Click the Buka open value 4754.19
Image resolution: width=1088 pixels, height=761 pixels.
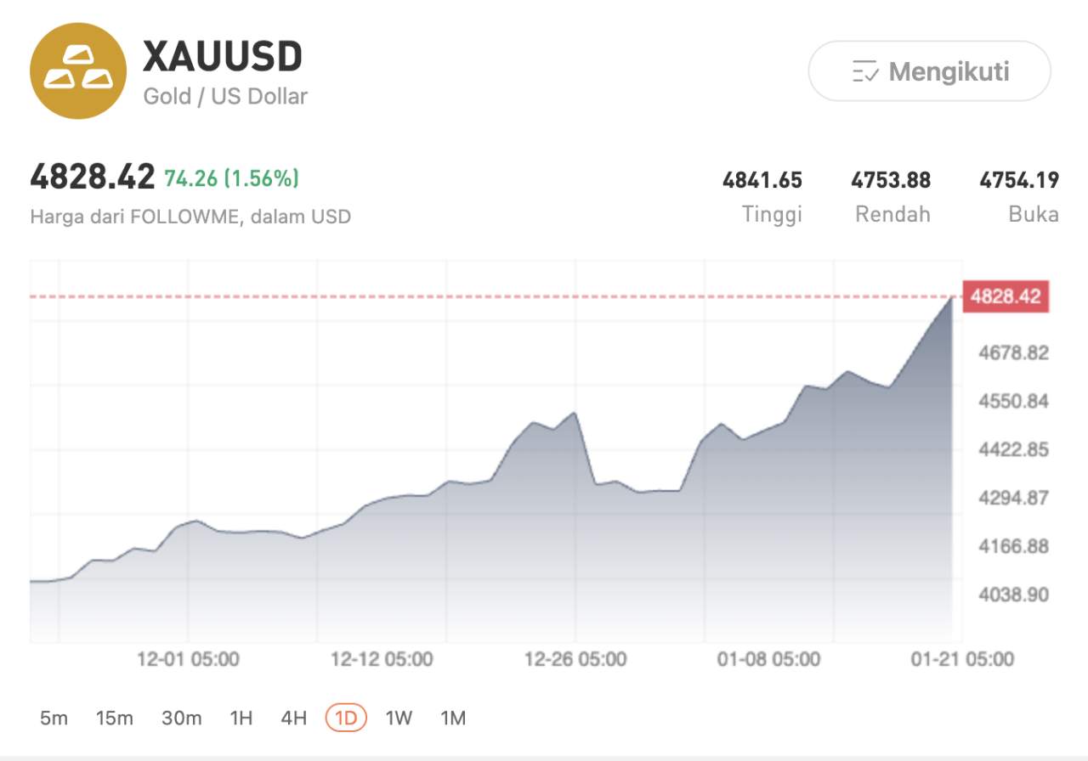point(1019,180)
